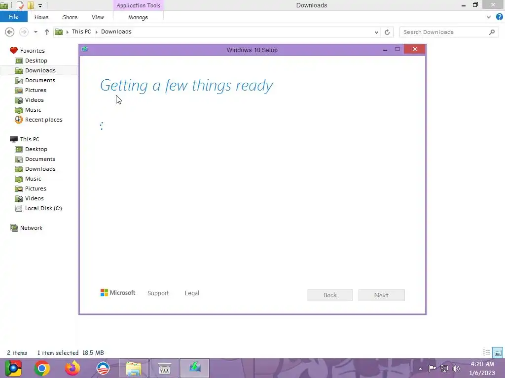Switch to the Share ribbon tab
The height and width of the screenshot is (378, 505).
[x=70, y=17]
